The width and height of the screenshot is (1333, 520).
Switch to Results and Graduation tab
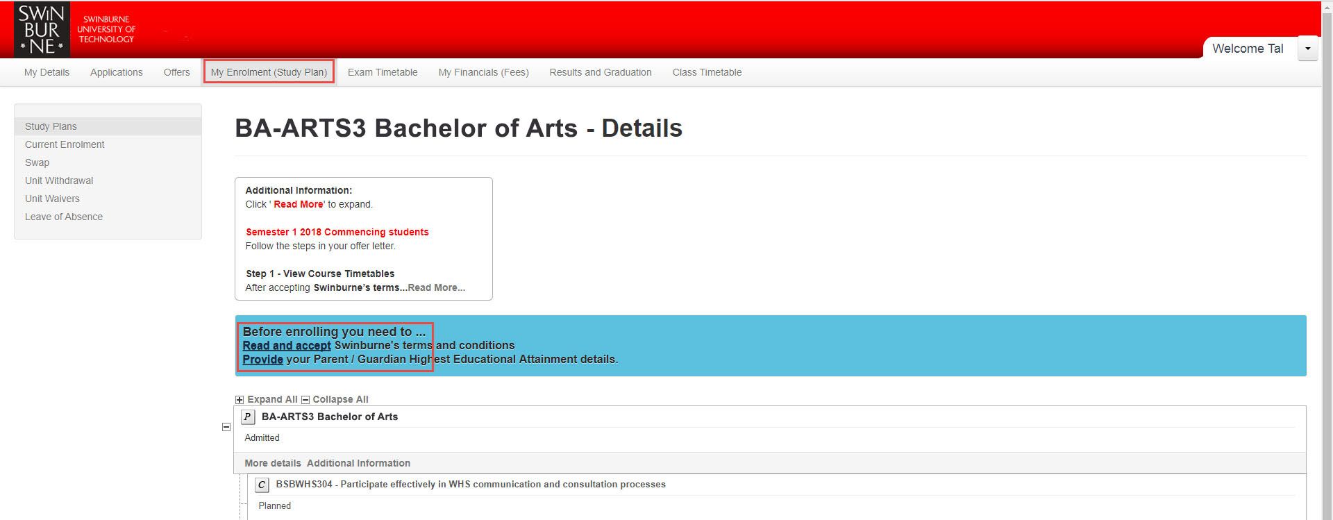[600, 72]
